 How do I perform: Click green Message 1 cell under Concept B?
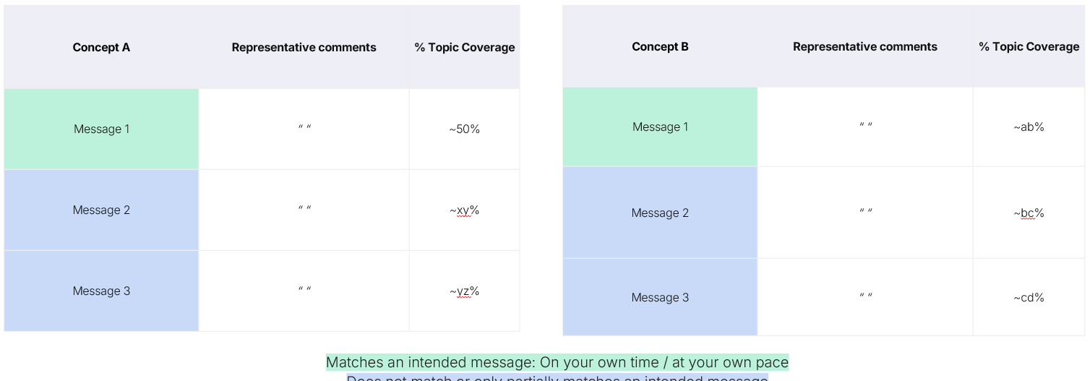pos(660,127)
